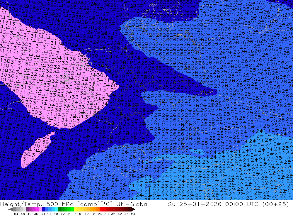
Task: Click the '[gdmp][°C]' units label
Action: tap(95, 204)
